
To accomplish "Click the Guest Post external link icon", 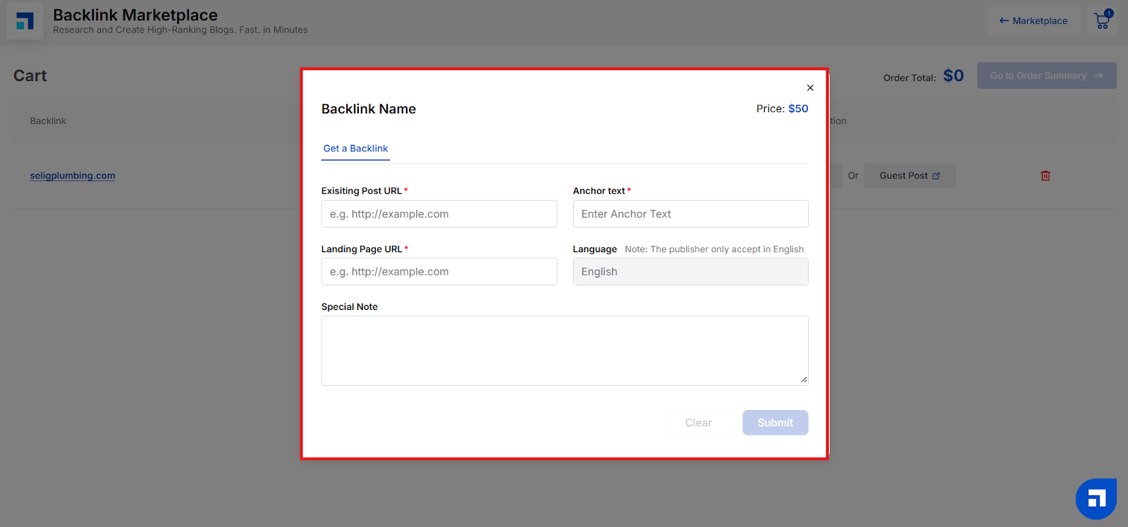I will [x=936, y=176].
